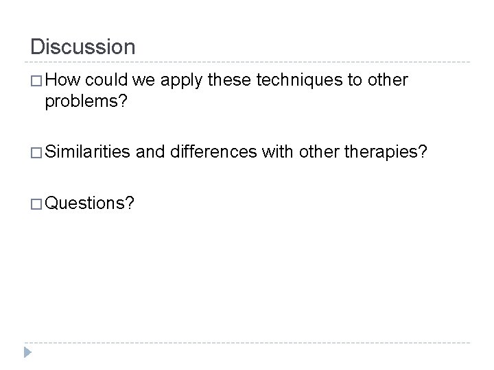
Task: Click the square bullet before 'How could we'
Action: [x=36, y=82]
